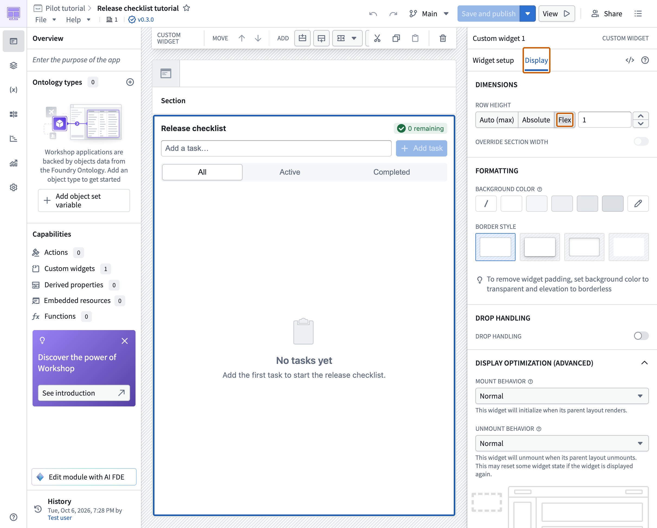Select the Active filter tab

point(289,172)
